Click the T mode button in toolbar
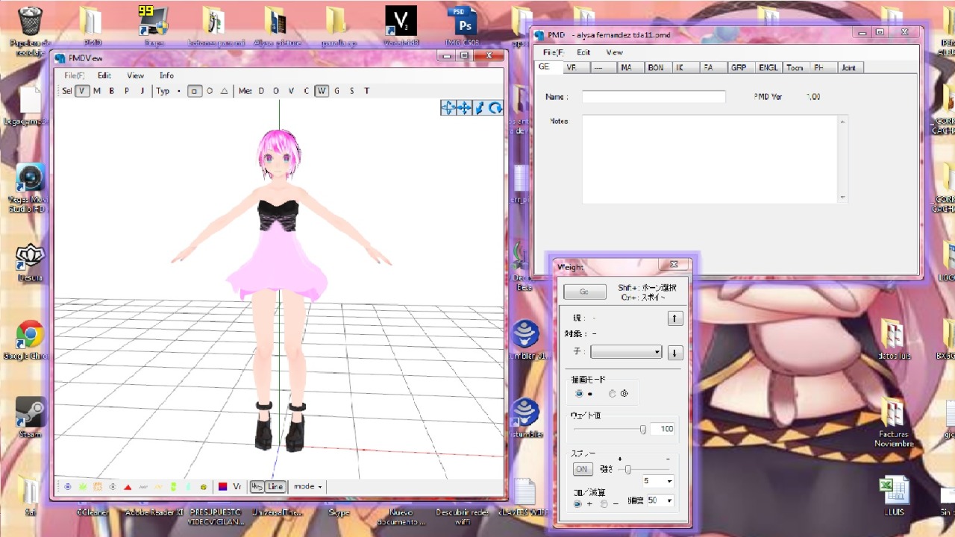The width and height of the screenshot is (955, 537). click(366, 91)
